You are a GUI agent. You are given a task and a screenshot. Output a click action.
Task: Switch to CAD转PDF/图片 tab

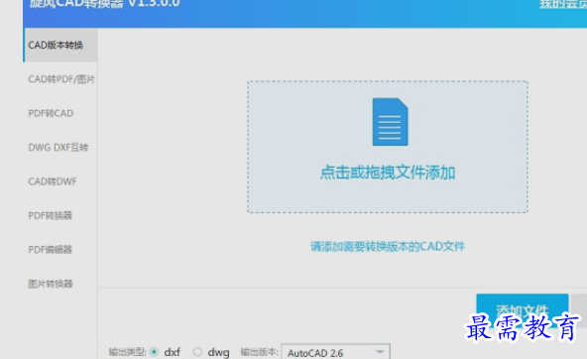60,79
